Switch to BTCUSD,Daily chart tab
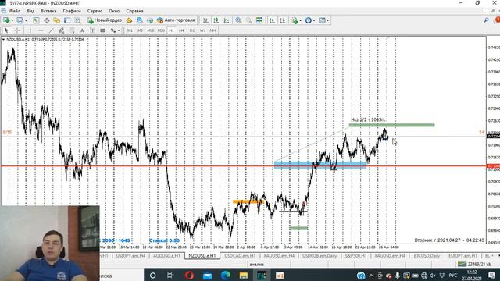This screenshot has width=500, height=281. [427, 256]
